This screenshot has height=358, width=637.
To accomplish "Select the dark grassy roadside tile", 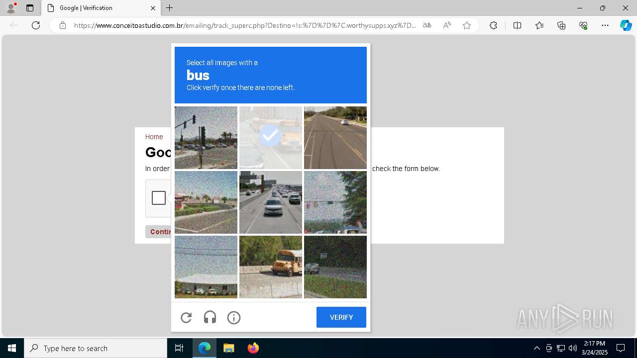I will tap(335, 267).
